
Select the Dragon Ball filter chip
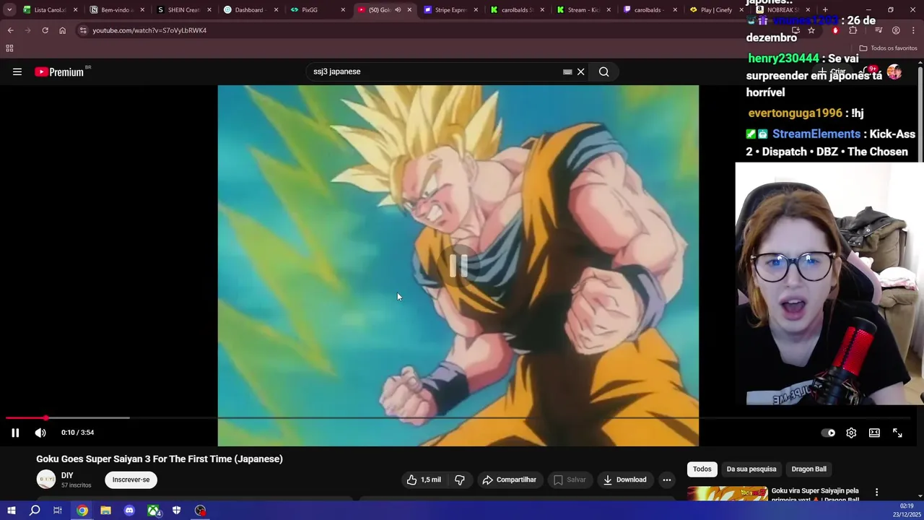point(808,469)
